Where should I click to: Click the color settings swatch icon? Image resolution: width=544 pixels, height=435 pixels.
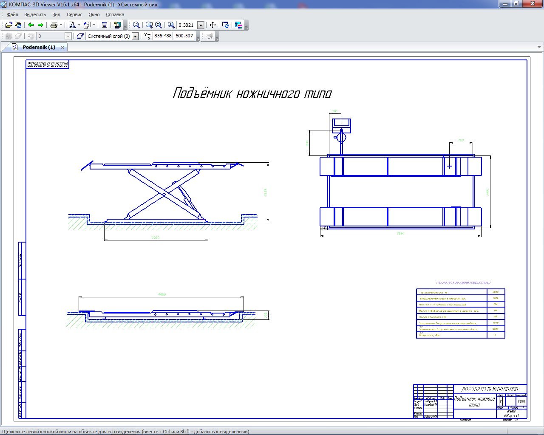coord(238,25)
